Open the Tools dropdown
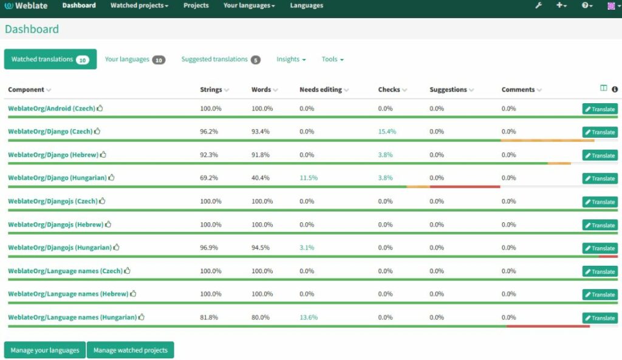This screenshot has height=360, width=622. pos(332,59)
